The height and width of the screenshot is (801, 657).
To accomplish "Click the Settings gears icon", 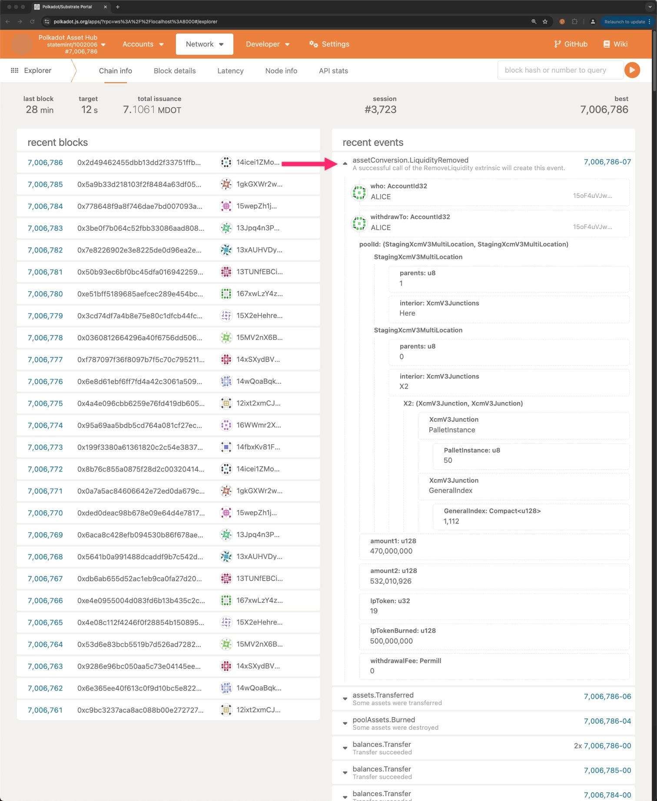I will click(x=313, y=44).
